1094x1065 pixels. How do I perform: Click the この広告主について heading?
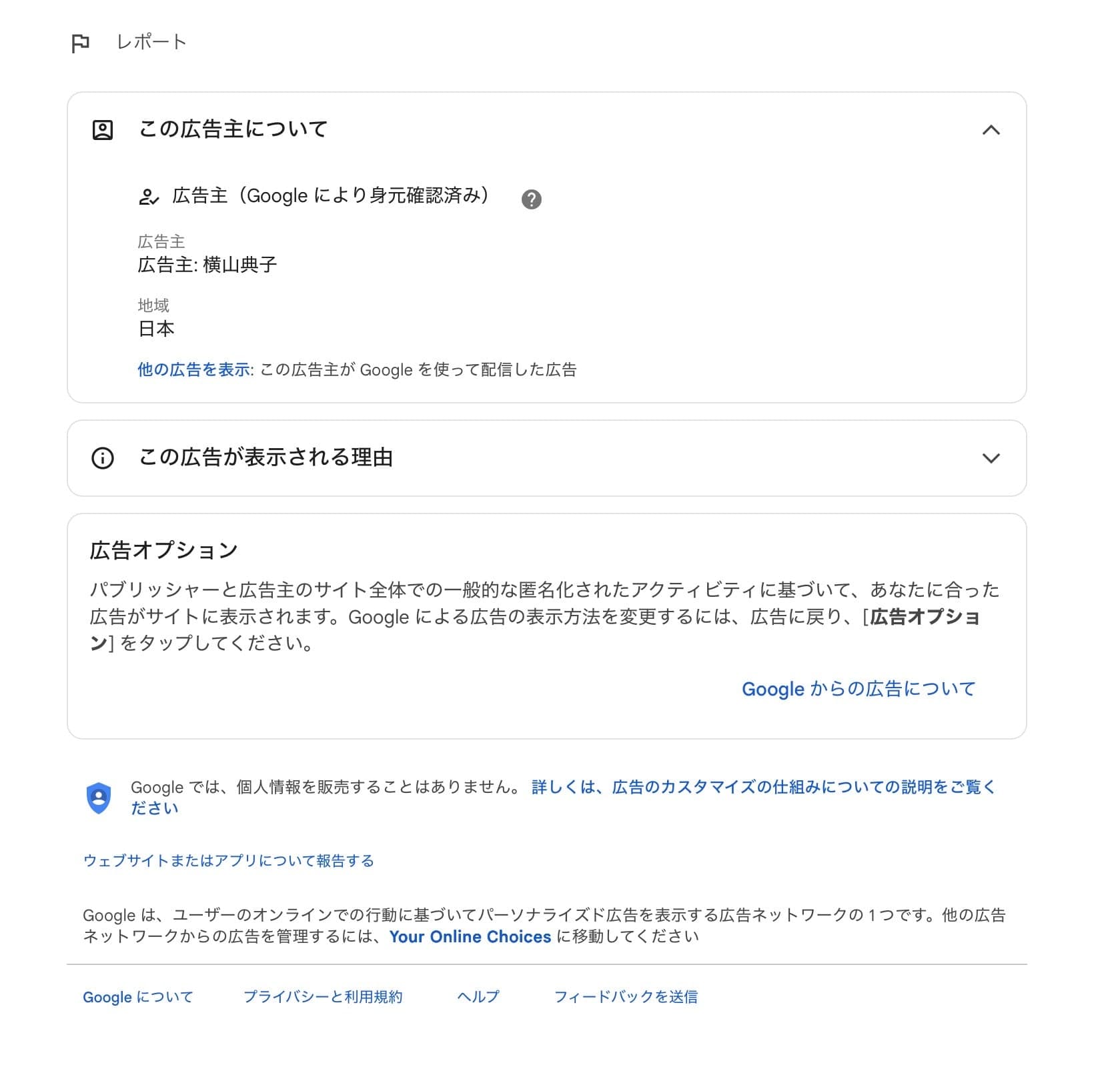click(233, 129)
